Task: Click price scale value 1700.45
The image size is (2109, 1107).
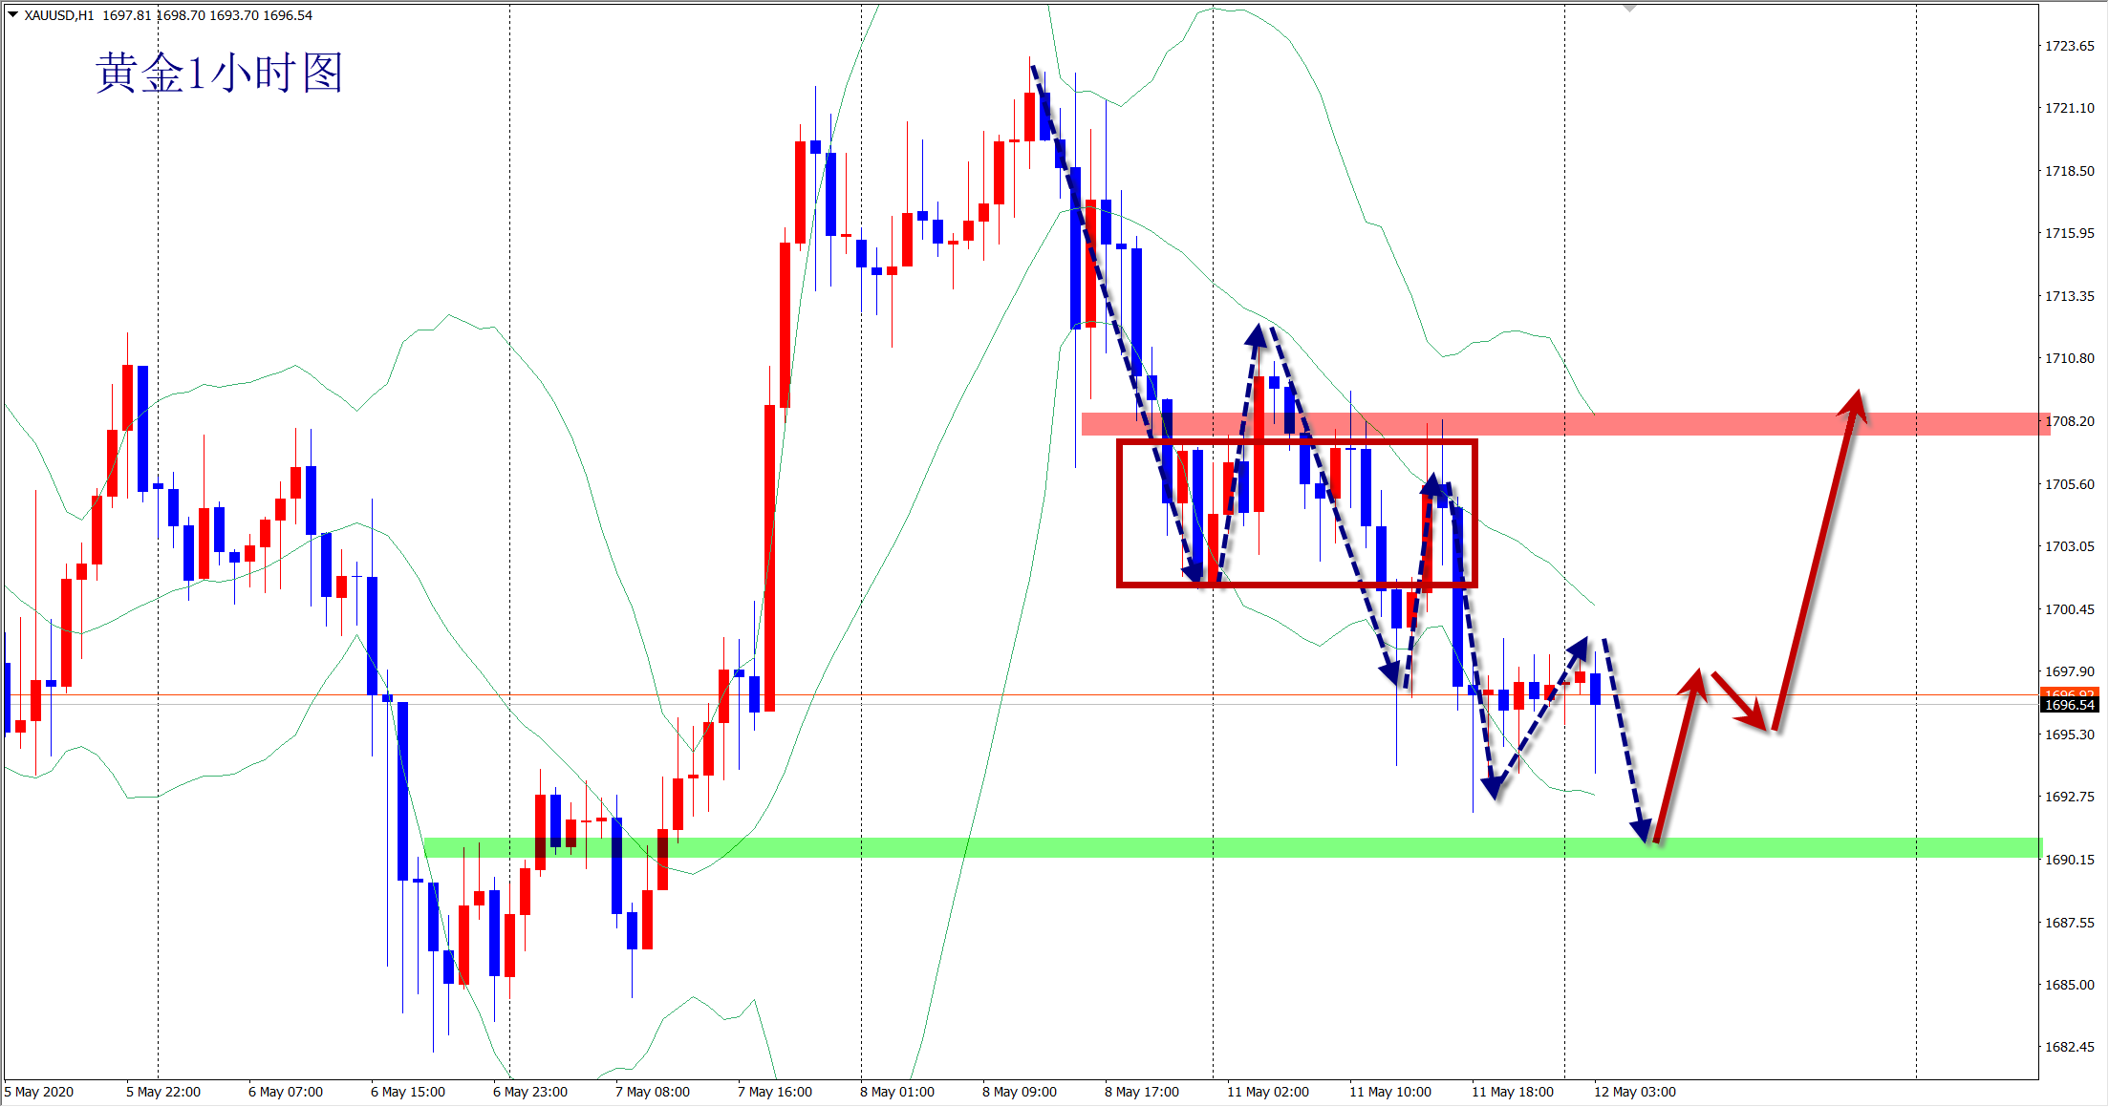Action: [2069, 609]
